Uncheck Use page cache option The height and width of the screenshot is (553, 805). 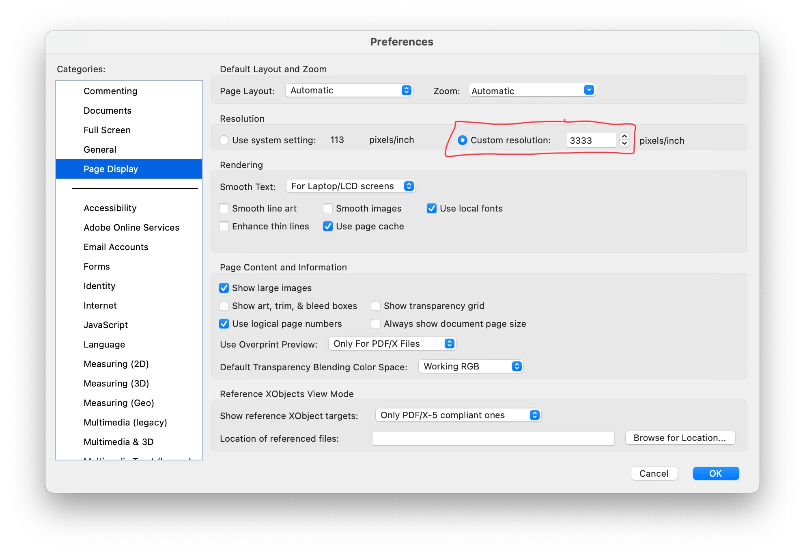click(328, 226)
